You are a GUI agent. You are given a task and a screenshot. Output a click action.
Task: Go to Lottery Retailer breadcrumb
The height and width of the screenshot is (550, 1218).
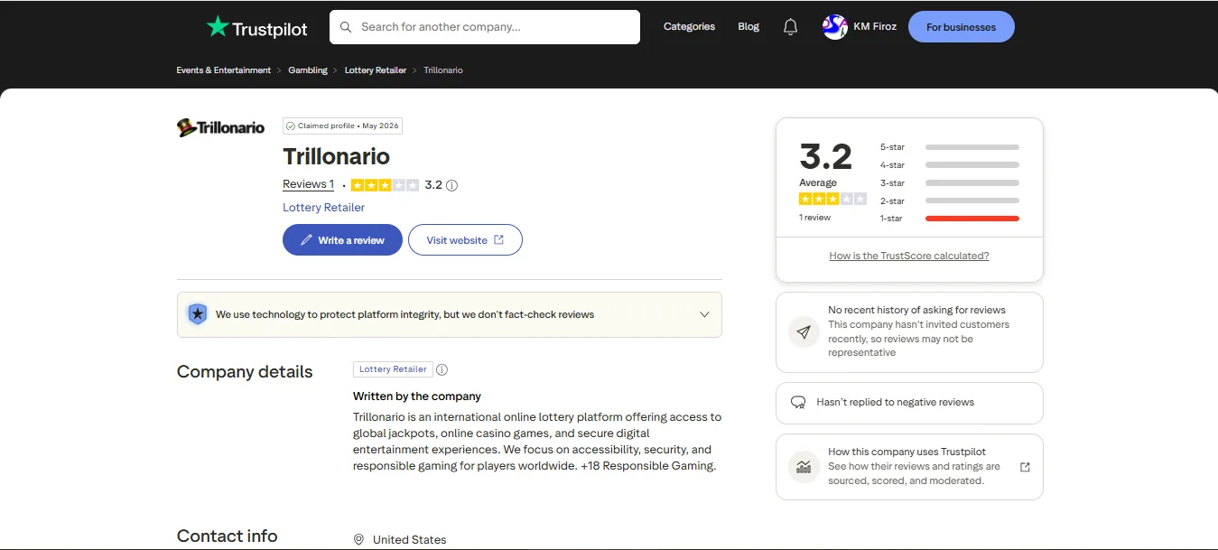376,70
